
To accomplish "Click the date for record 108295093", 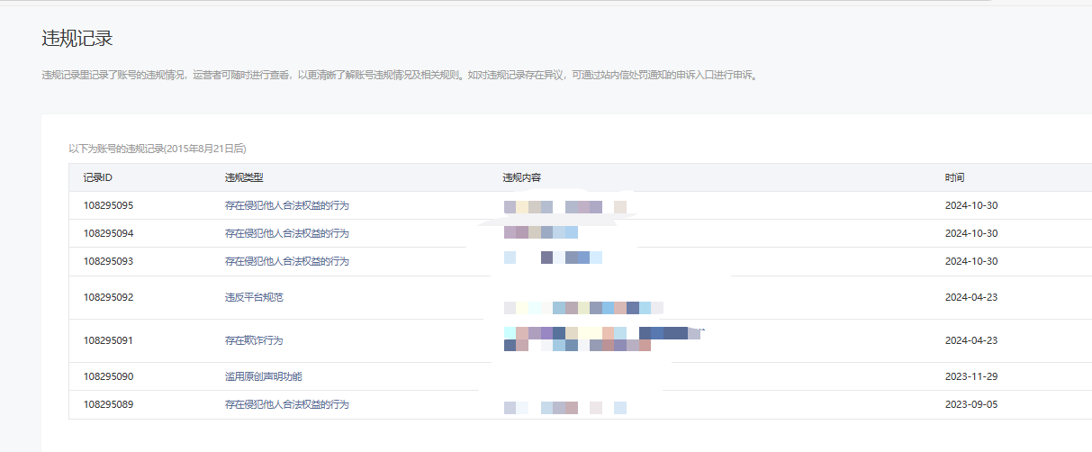I will (x=971, y=261).
